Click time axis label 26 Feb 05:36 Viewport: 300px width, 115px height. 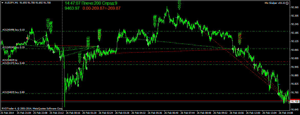point(155,113)
